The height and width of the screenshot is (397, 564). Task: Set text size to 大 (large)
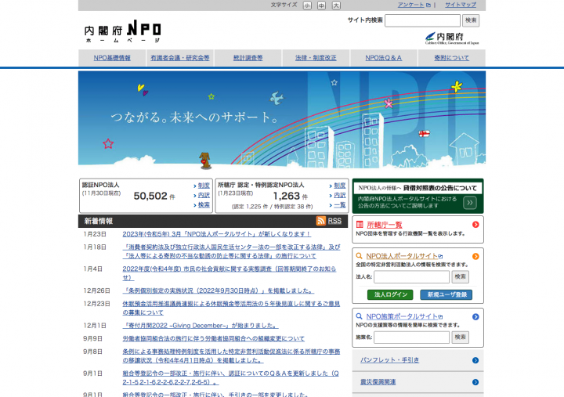[336, 5]
